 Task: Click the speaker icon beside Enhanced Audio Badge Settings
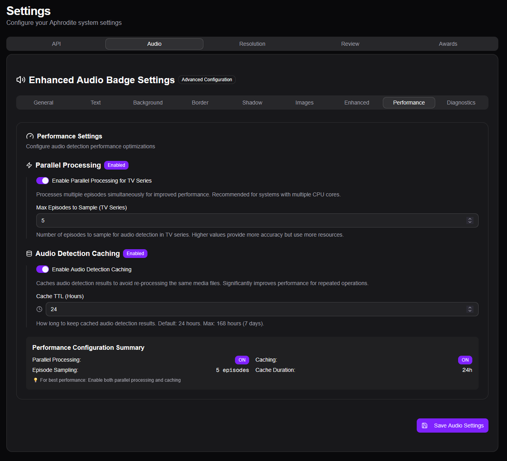pyautogui.click(x=21, y=80)
